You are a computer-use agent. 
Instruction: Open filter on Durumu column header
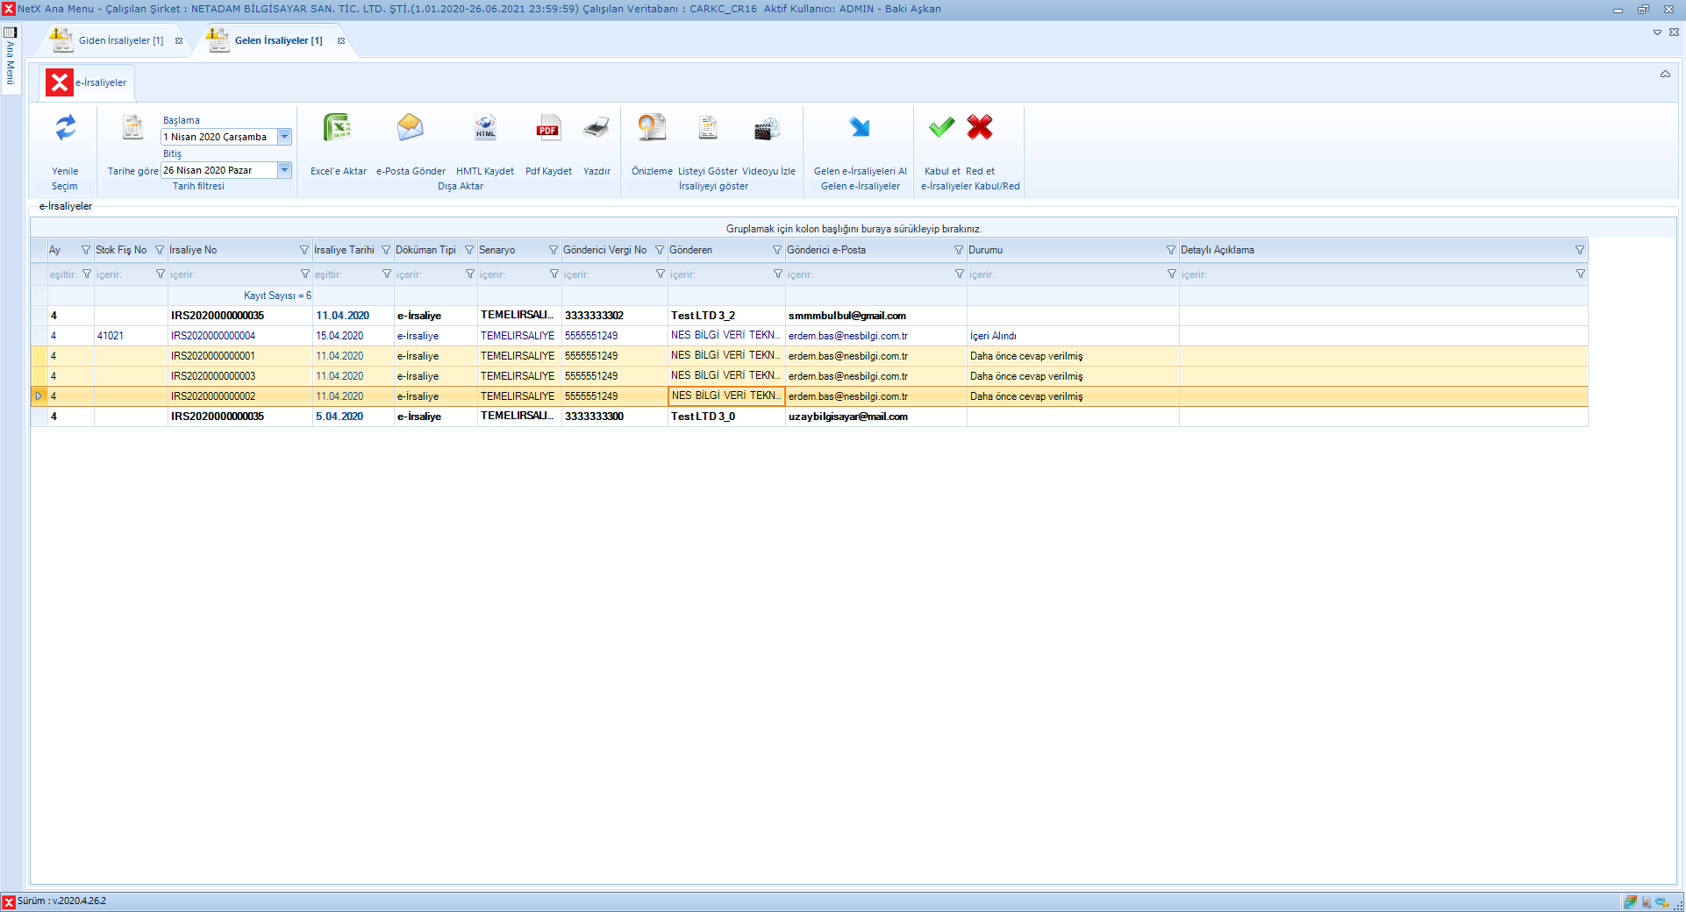[x=1170, y=251]
